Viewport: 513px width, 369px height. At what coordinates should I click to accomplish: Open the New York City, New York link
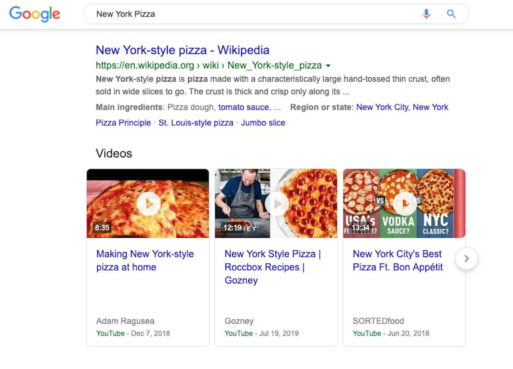(x=402, y=107)
